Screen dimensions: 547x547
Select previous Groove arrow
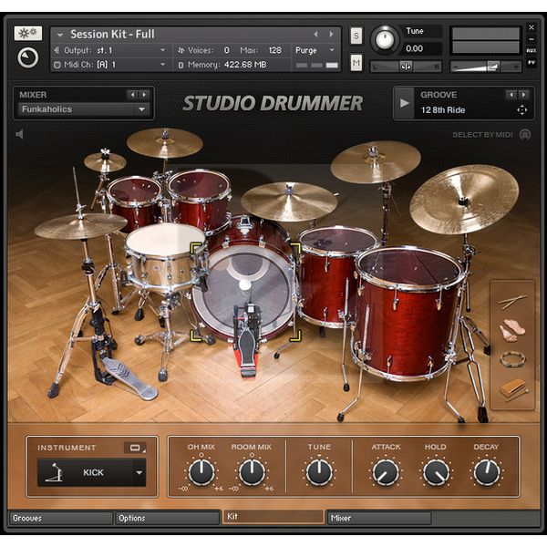(x=511, y=95)
